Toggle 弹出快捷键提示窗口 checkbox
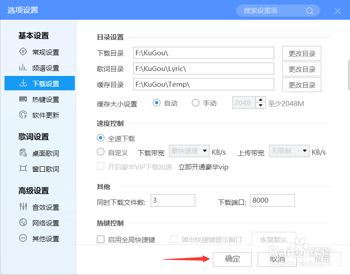Image resolution: width=350 pixels, height=275 pixels. 174,239
